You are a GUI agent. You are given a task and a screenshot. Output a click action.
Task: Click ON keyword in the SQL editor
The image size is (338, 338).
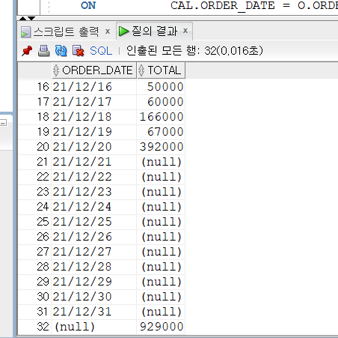pyautogui.click(x=88, y=5)
